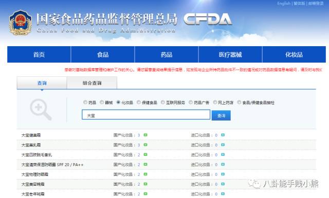Open blue plus for imports in 大宝健美霜 row
Image resolution: width=329 pixels, height=198 pixels.
pyautogui.click(x=223, y=135)
